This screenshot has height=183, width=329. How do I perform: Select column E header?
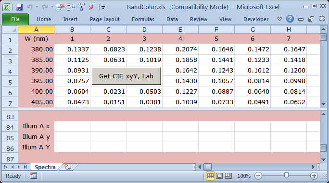pos(180,30)
